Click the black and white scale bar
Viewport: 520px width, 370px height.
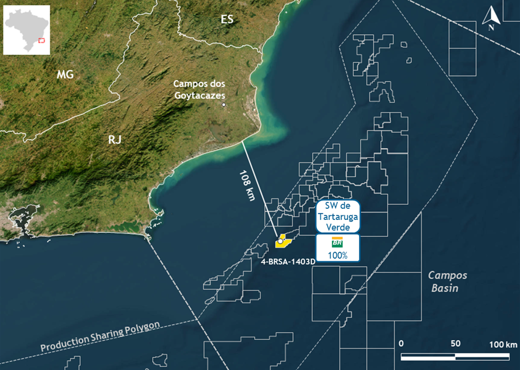pyautogui.click(x=455, y=356)
